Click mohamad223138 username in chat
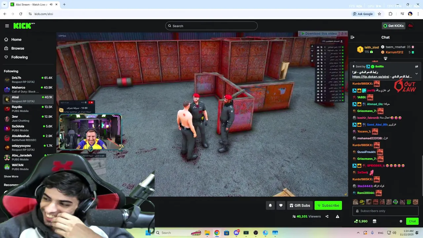The width and height of the screenshot is (423, 238). point(369,138)
